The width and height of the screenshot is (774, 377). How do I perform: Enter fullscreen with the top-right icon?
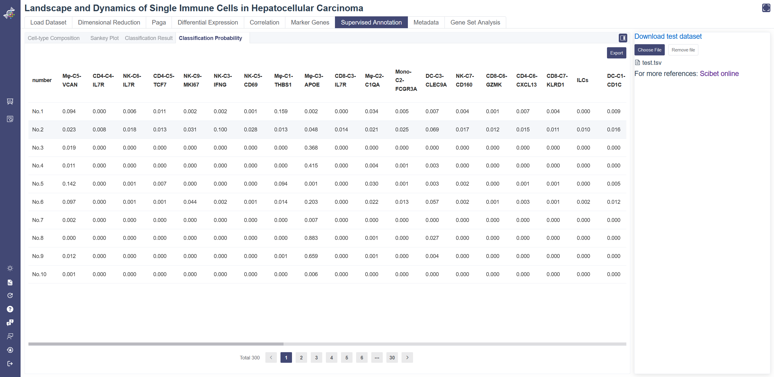[766, 8]
